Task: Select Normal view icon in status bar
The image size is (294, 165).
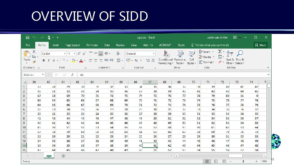Action: point(207,161)
